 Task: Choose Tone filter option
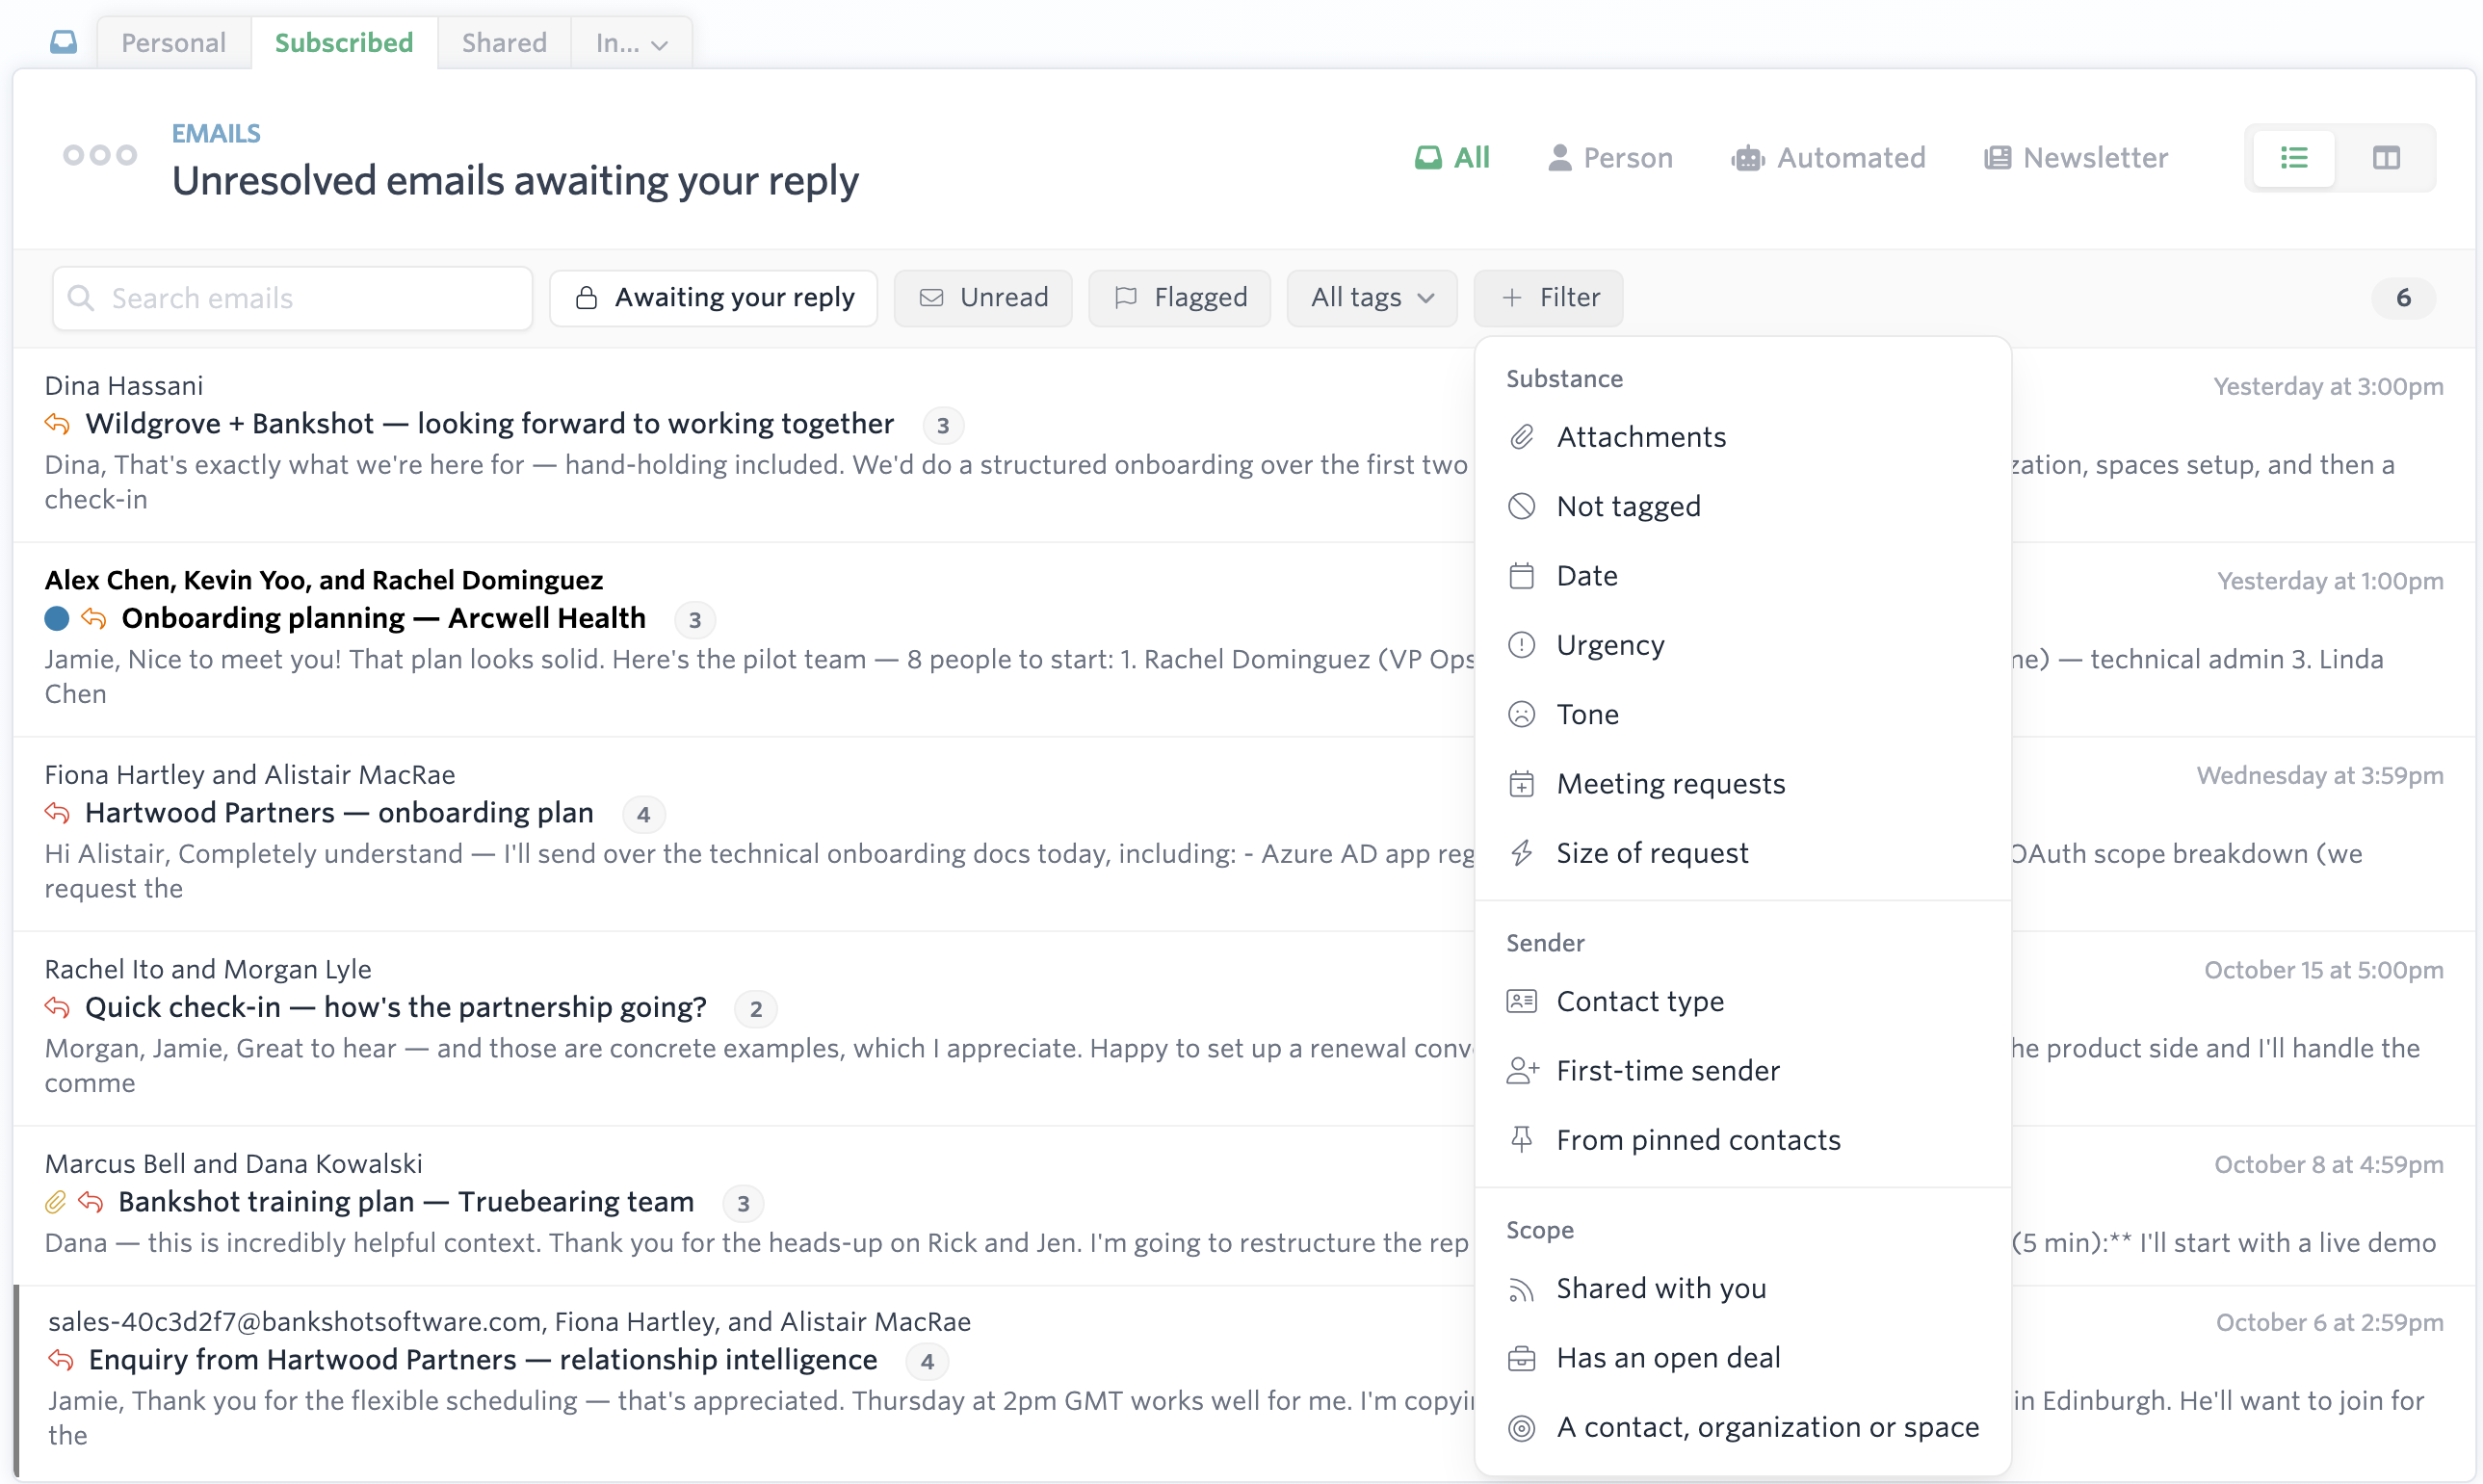1743,714
